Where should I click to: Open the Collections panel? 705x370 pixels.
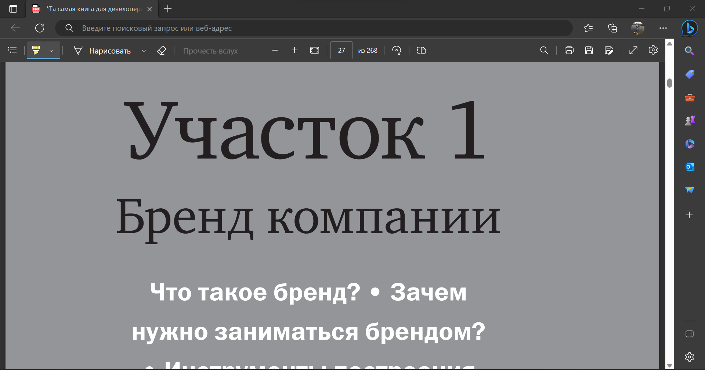pyautogui.click(x=612, y=28)
